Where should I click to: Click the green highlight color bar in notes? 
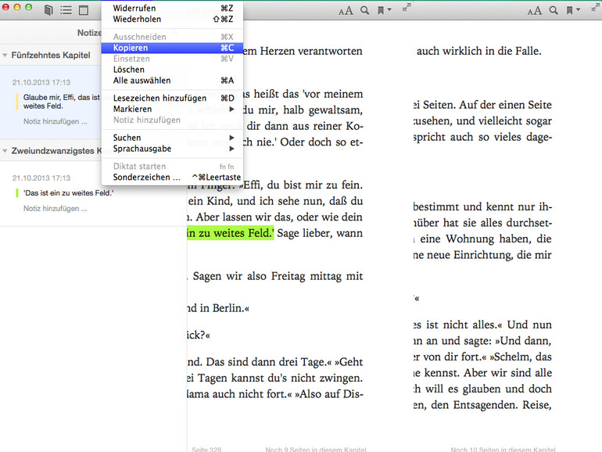16,192
